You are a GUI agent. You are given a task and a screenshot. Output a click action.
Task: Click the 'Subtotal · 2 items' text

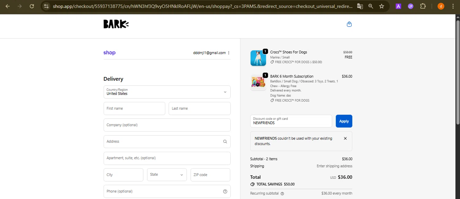pyautogui.click(x=264, y=159)
